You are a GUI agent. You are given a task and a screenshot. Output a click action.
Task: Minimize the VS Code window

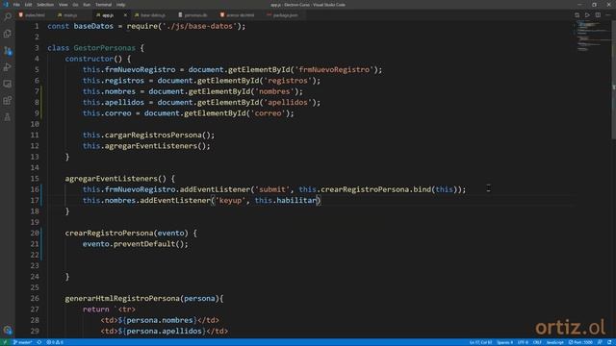pos(579,5)
